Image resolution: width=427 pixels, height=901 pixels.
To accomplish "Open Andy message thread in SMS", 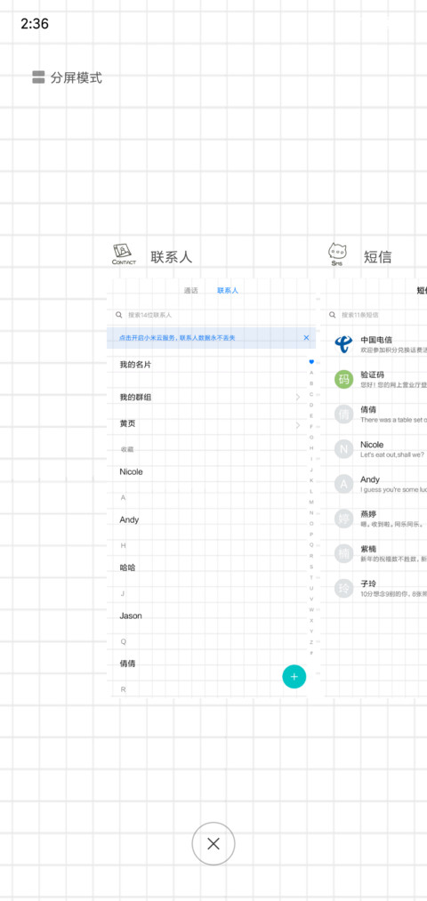I will (376, 484).
